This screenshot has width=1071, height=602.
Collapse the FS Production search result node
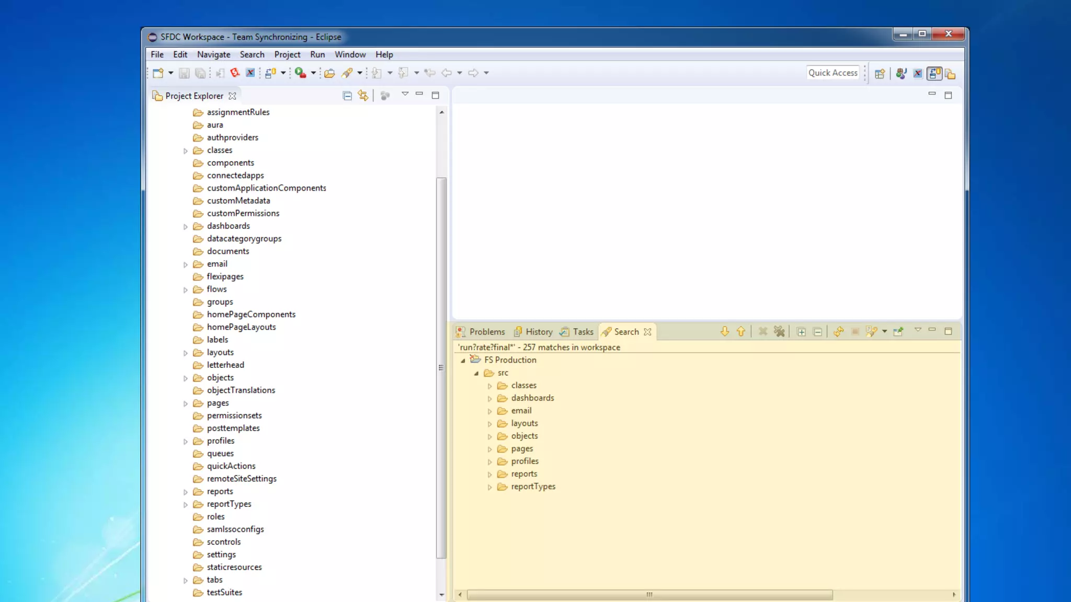(x=463, y=361)
